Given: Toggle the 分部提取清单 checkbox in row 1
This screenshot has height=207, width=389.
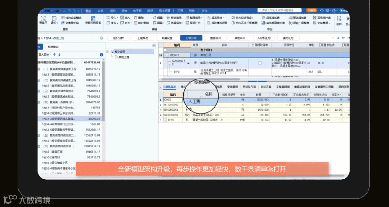Looking at the screenshot, I should (x=260, y=63).
